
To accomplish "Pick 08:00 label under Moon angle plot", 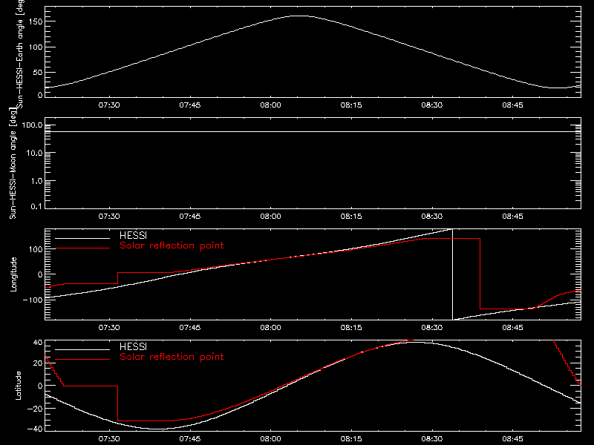I will tap(270, 217).
